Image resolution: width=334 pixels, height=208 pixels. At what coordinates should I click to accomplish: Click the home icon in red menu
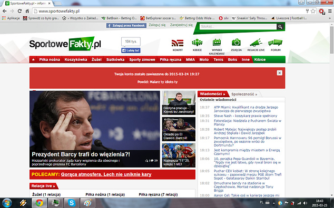33,60
